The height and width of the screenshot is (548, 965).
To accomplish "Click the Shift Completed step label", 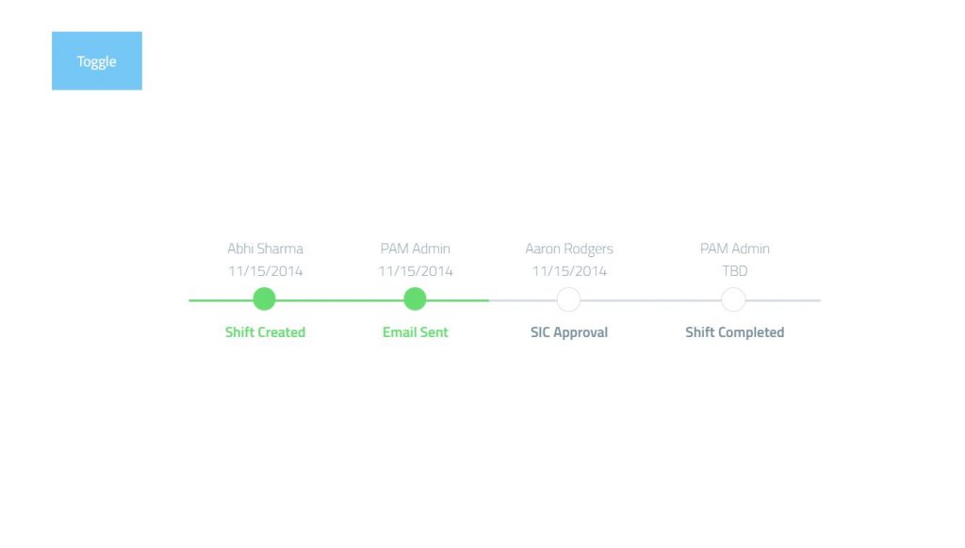I will [735, 332].
